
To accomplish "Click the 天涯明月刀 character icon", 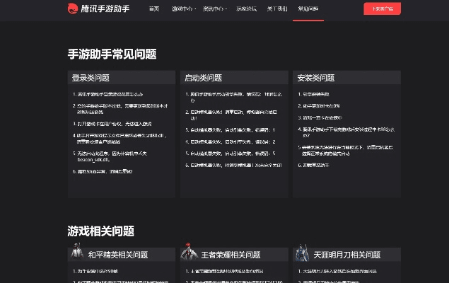I will [303, 253].
